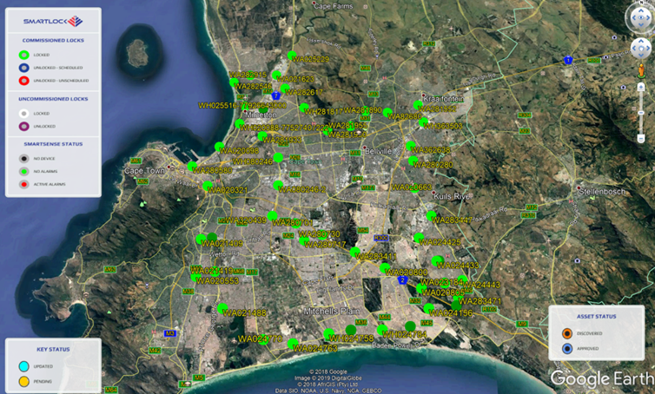Click the zoom out minus button

point(640,138)
